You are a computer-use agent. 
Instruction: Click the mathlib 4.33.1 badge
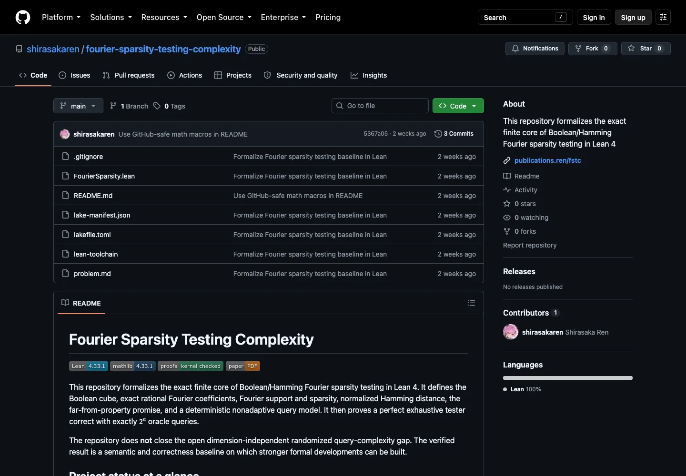pyautogui.click(x=133, y=366)
